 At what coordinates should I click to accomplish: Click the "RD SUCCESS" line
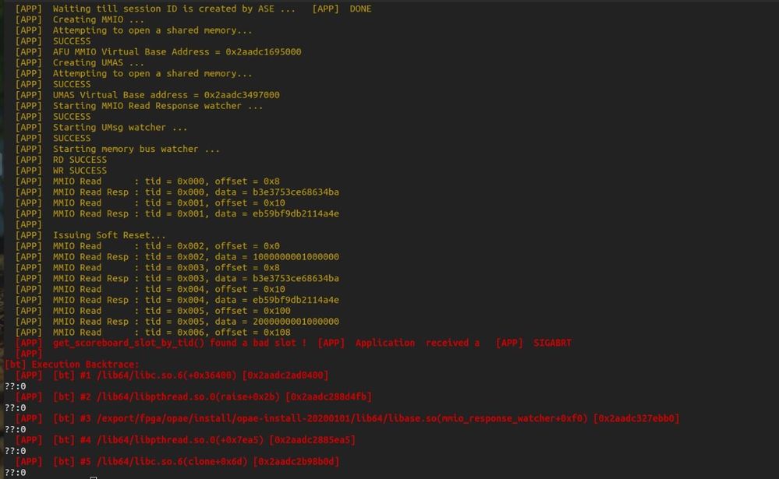pyautogui.click(x=80, y=160)
